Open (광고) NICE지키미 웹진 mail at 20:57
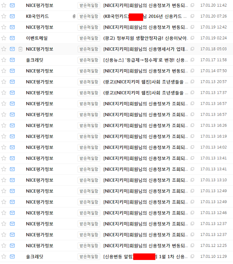Image resolution: width=233 pixels, height=264 pixels. click(145, 82)
